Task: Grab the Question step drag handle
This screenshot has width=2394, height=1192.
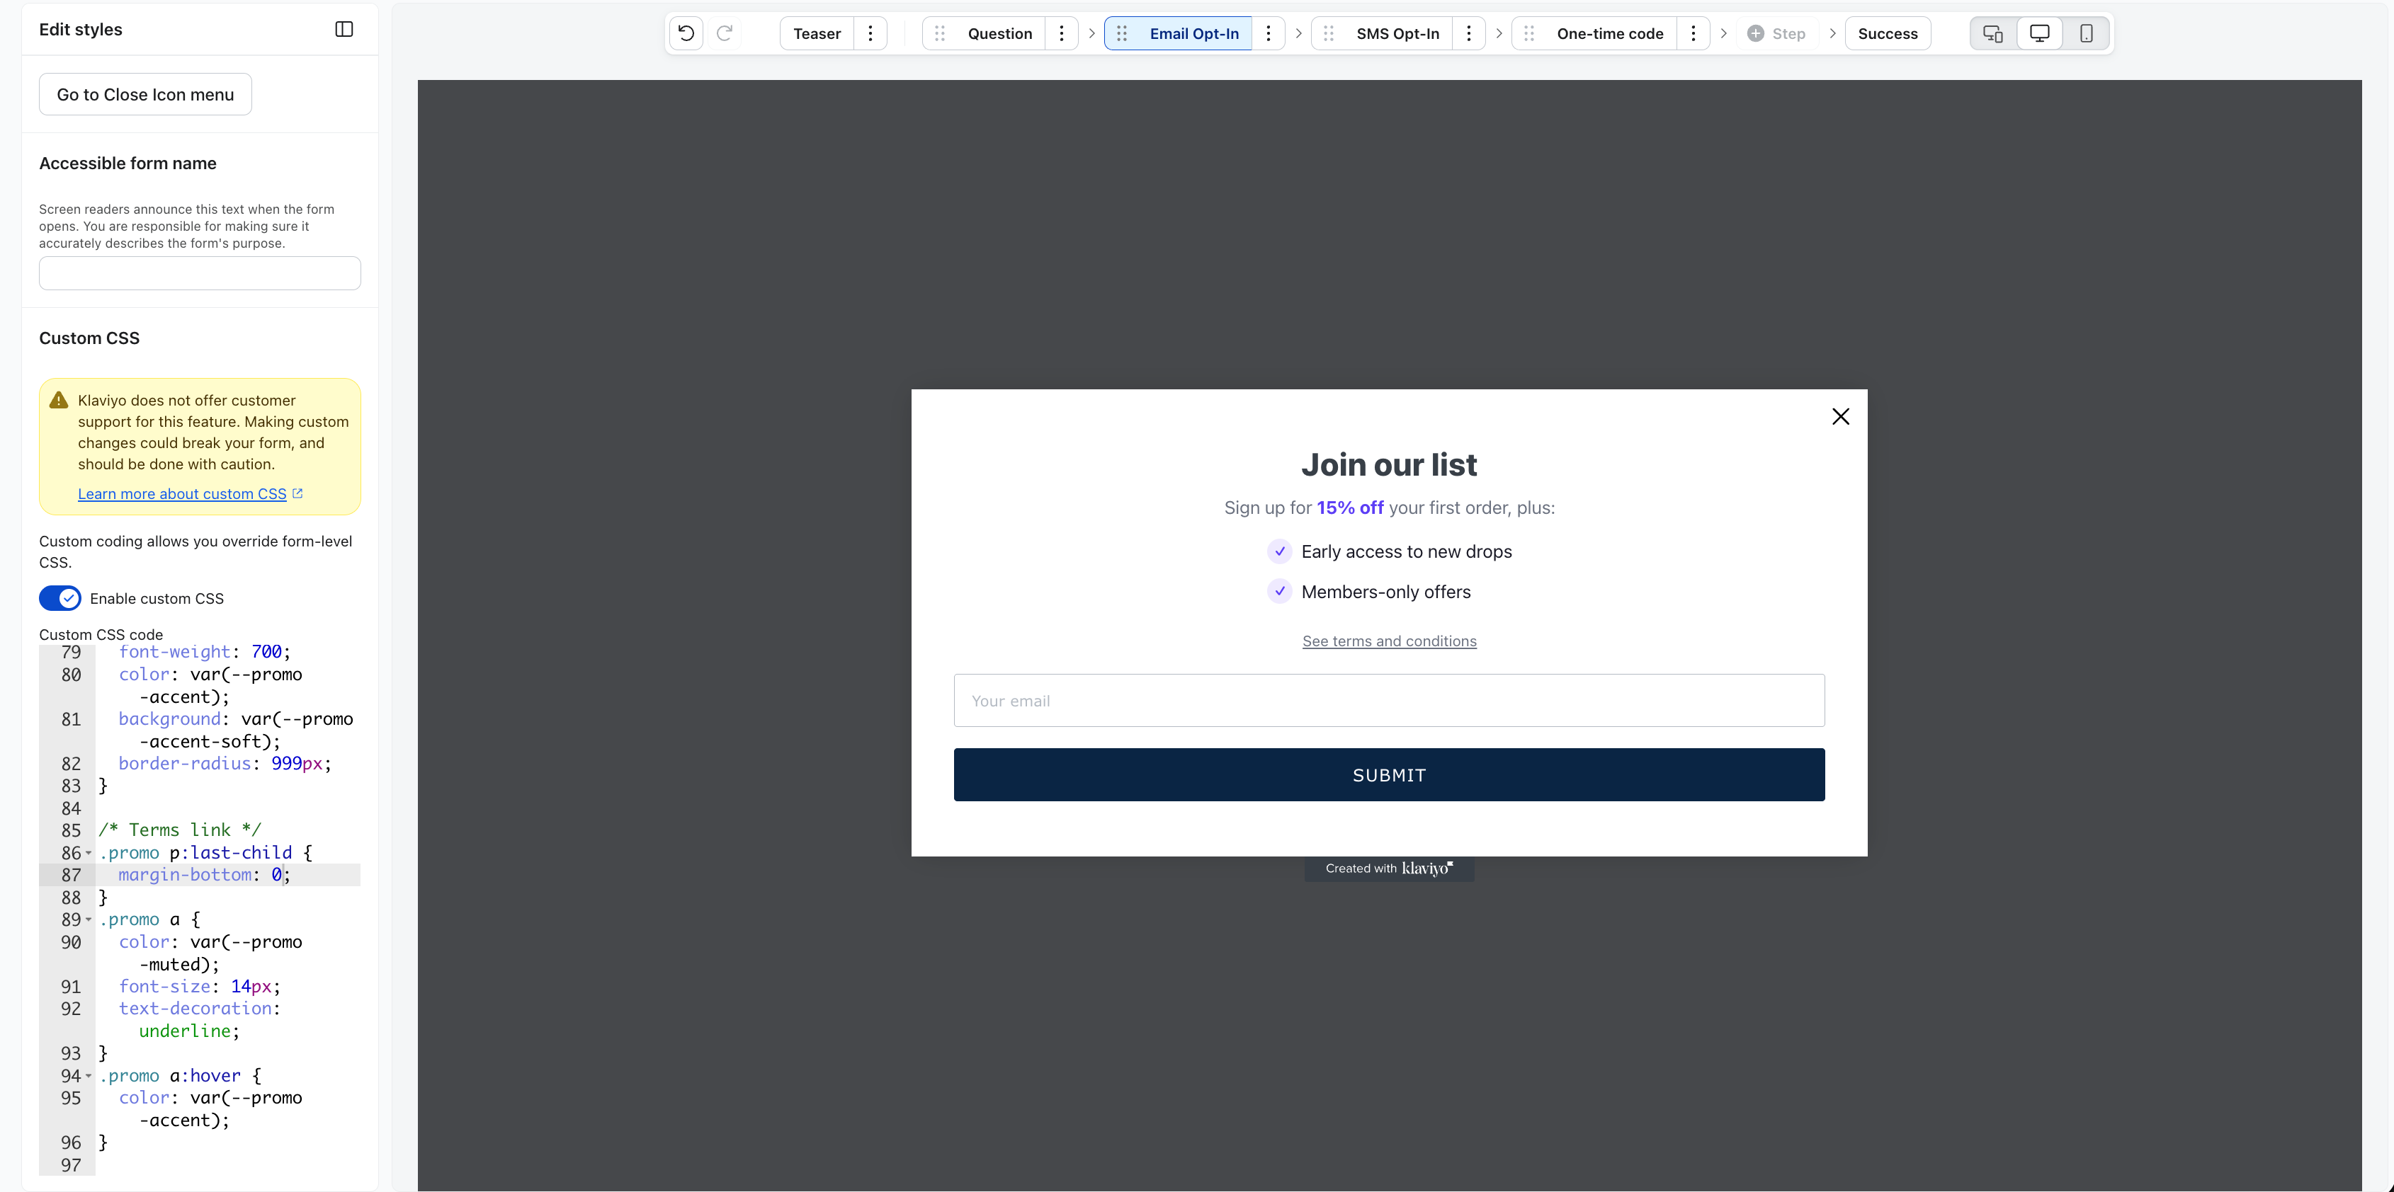Action: (940, 33)
